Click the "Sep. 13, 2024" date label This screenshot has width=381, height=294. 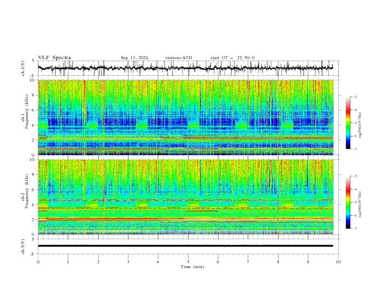[134, 58]
